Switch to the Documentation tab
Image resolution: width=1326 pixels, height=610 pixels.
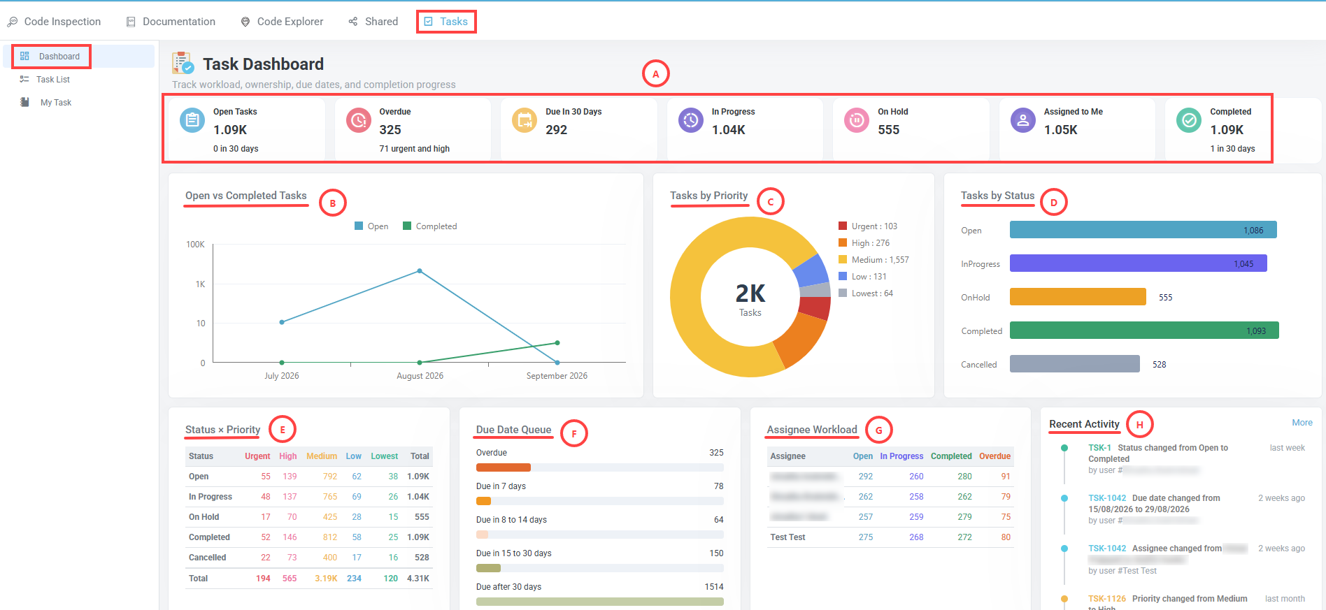(x=171, y=22)
